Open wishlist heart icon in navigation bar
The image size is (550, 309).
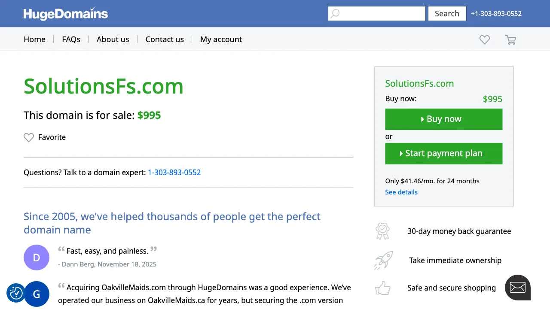(x=485, y=39)
